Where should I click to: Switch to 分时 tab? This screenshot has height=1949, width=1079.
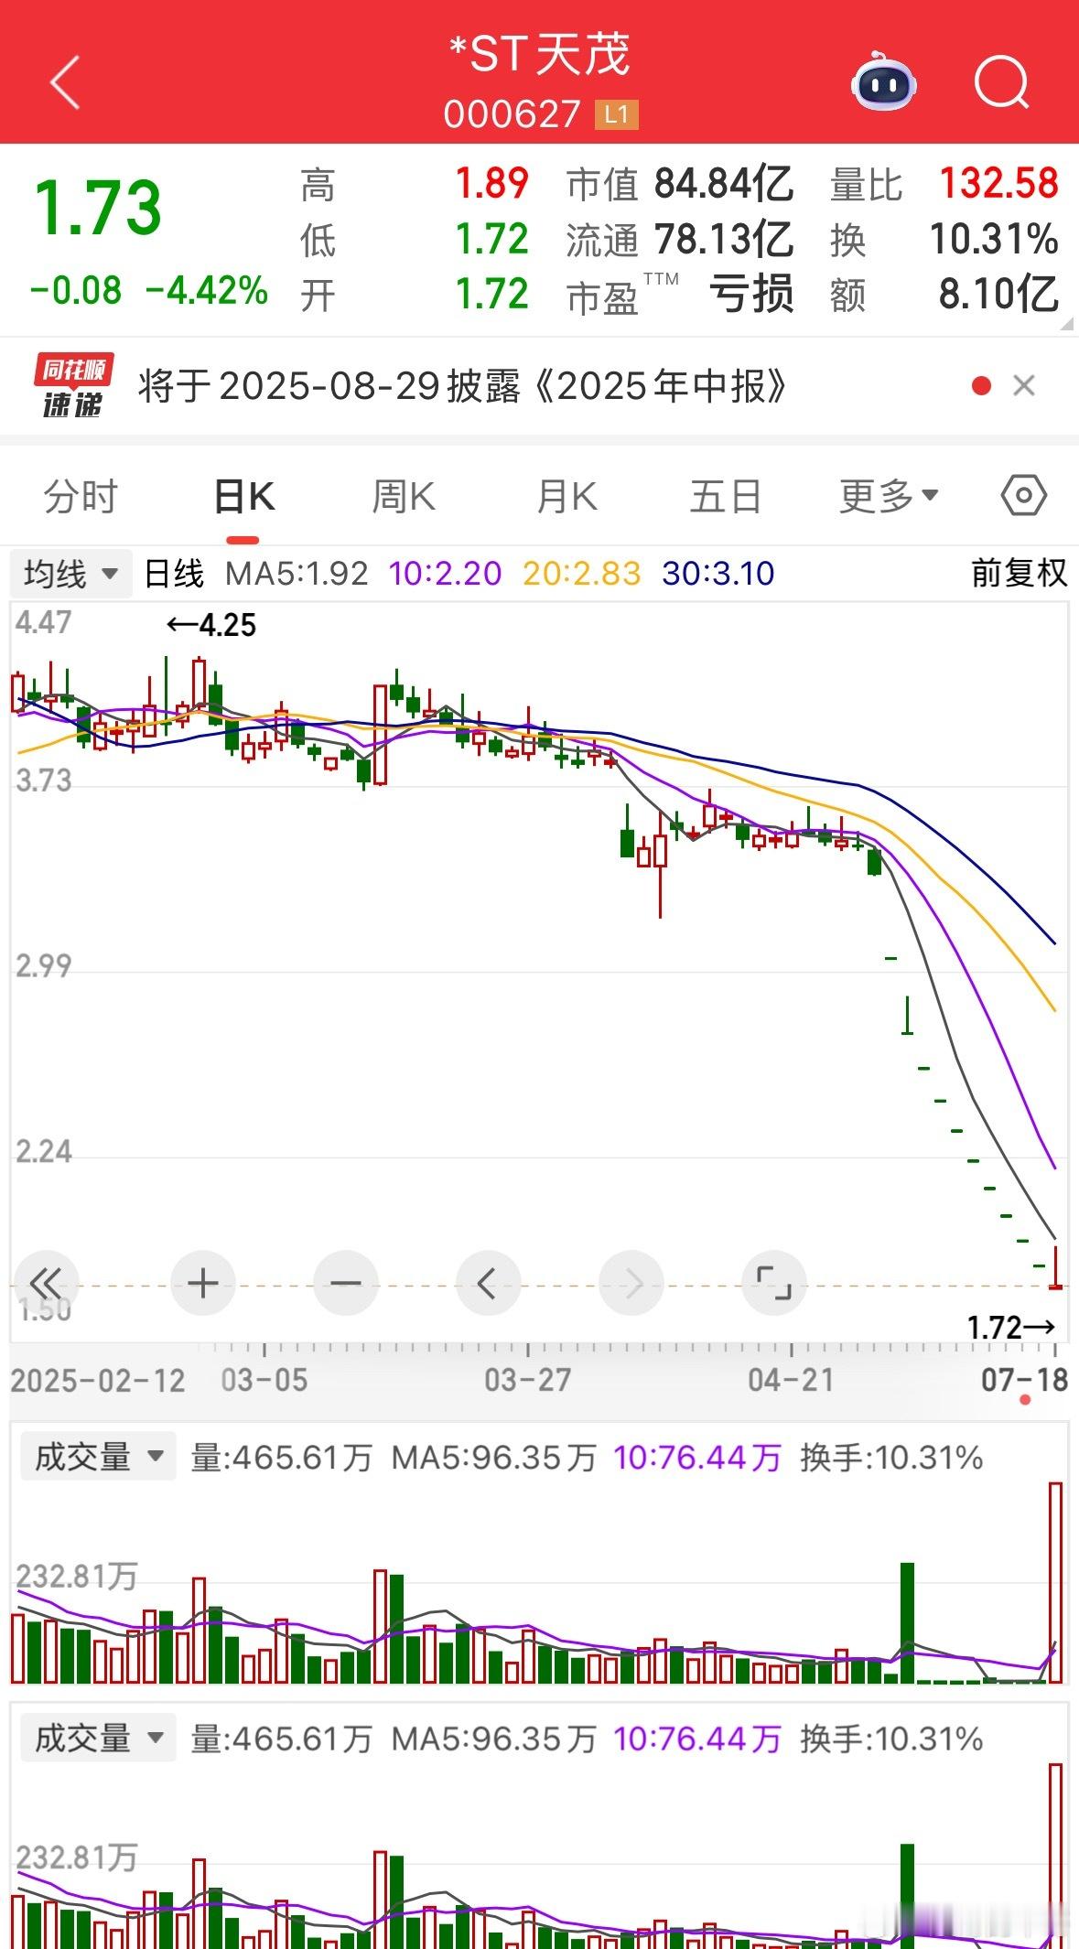coord(81,497)
